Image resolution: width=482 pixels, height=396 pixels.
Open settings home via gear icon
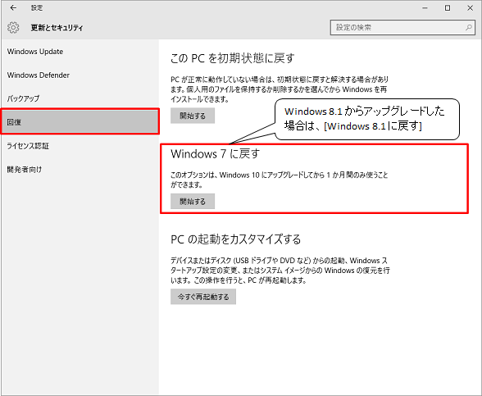tap(13, 27)
